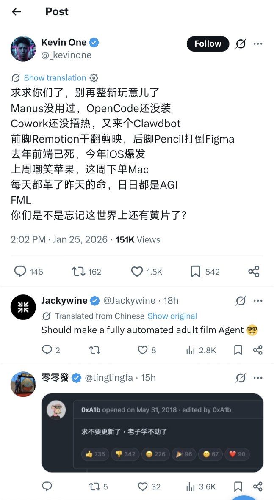Viewport: 274px width, 500px height.
Task: Follow Kevin One
Action: coord(208,44)
